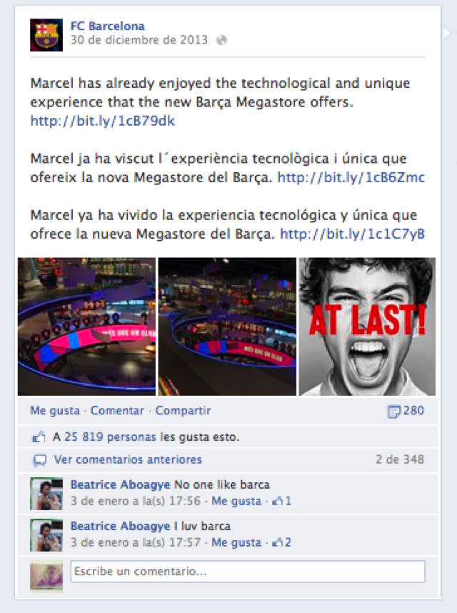
Task: Click the speech bubble icon for previous comments
Action: click(39, 460)
